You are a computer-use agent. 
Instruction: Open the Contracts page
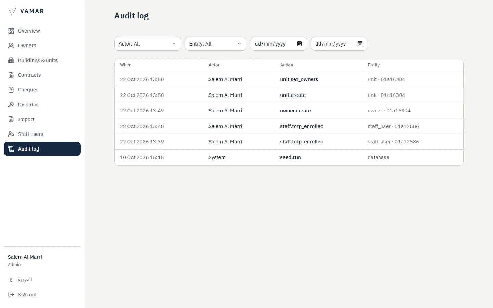[42, 75]
